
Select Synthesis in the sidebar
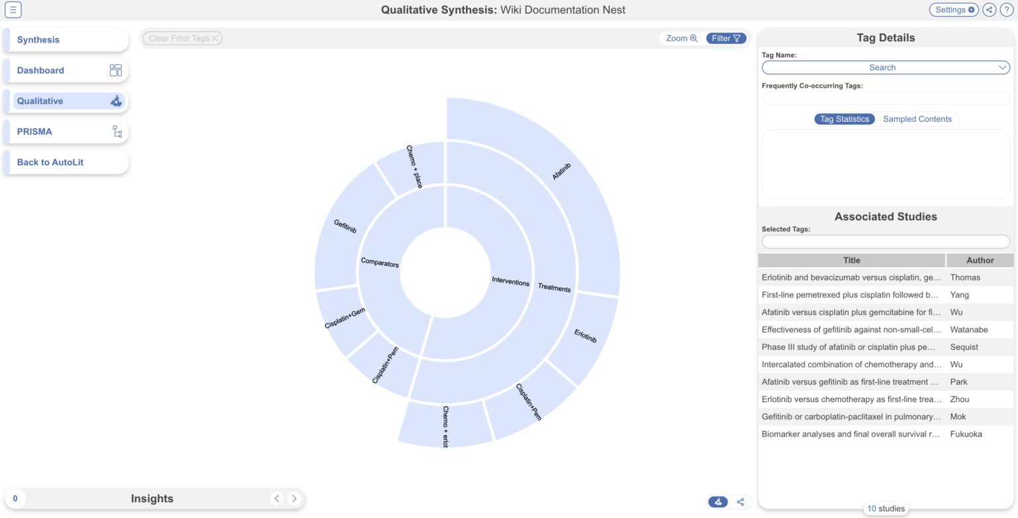pos(38,39)
